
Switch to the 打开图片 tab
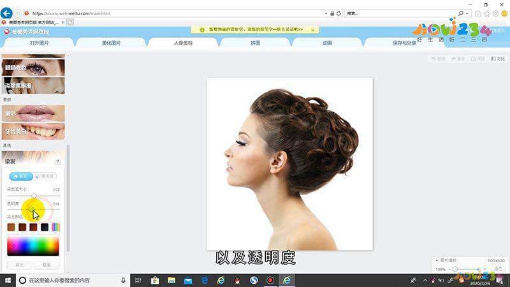39,43
